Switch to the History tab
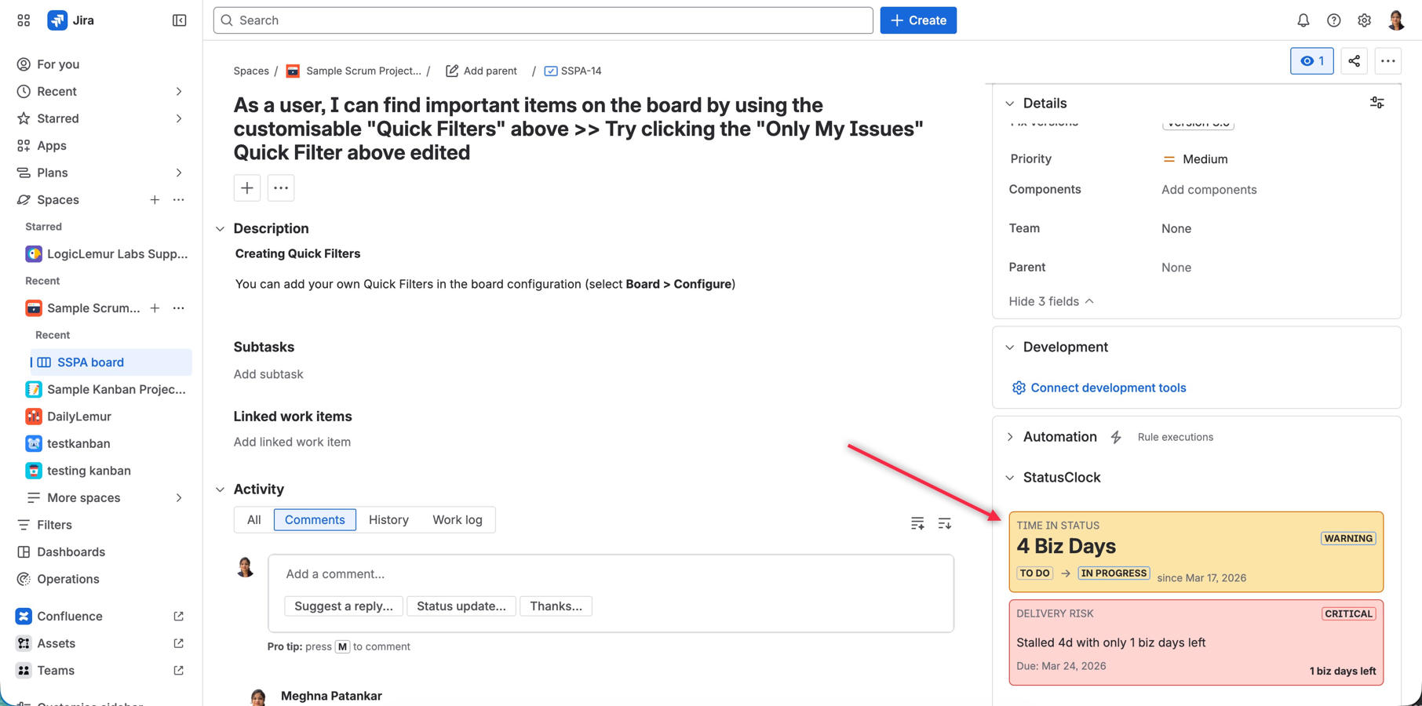The width and height of the screenshot is (1422, 706). click(x=388, y=519)
